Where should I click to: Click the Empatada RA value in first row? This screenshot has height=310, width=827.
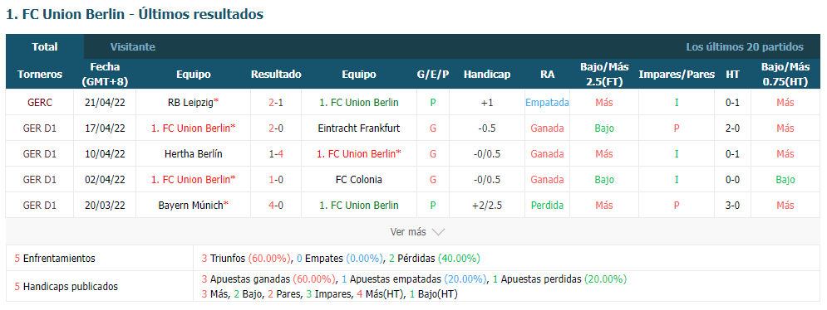coord(547,103)
